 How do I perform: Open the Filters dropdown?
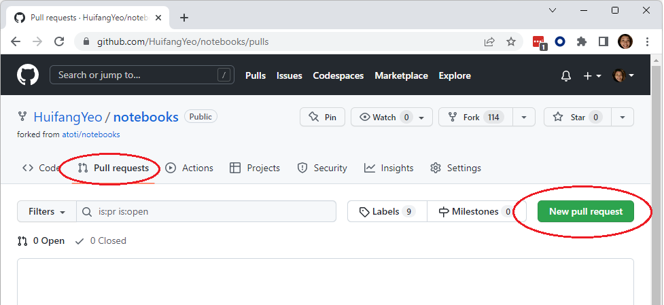tap(47, 211)
